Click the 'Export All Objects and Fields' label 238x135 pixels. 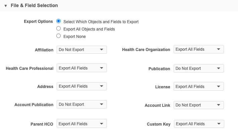click(x=89, y=29)
